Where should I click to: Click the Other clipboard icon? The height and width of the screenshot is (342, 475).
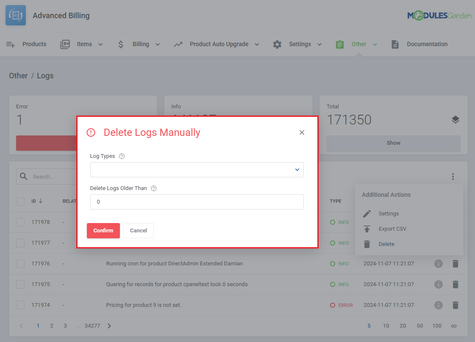[x=340, y=44]
